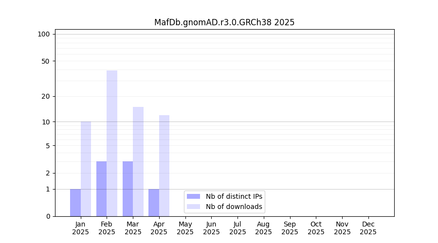Screen dimensions: 438x243
Task: Click the 'Nb of distinct IPs' legend swatch
Action: point(193,196)
